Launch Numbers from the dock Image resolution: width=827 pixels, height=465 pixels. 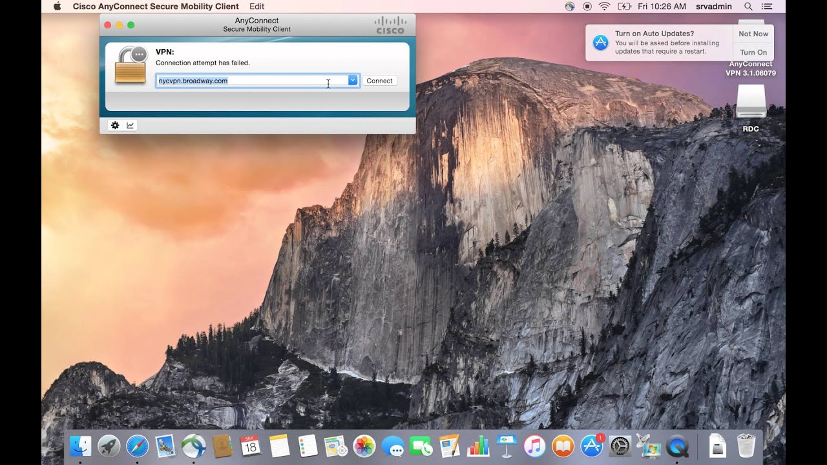pos(477,446)
